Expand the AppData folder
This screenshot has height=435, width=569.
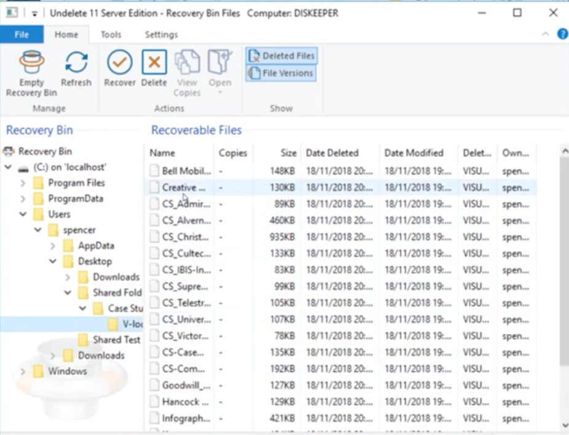click(x=53, y=246)
